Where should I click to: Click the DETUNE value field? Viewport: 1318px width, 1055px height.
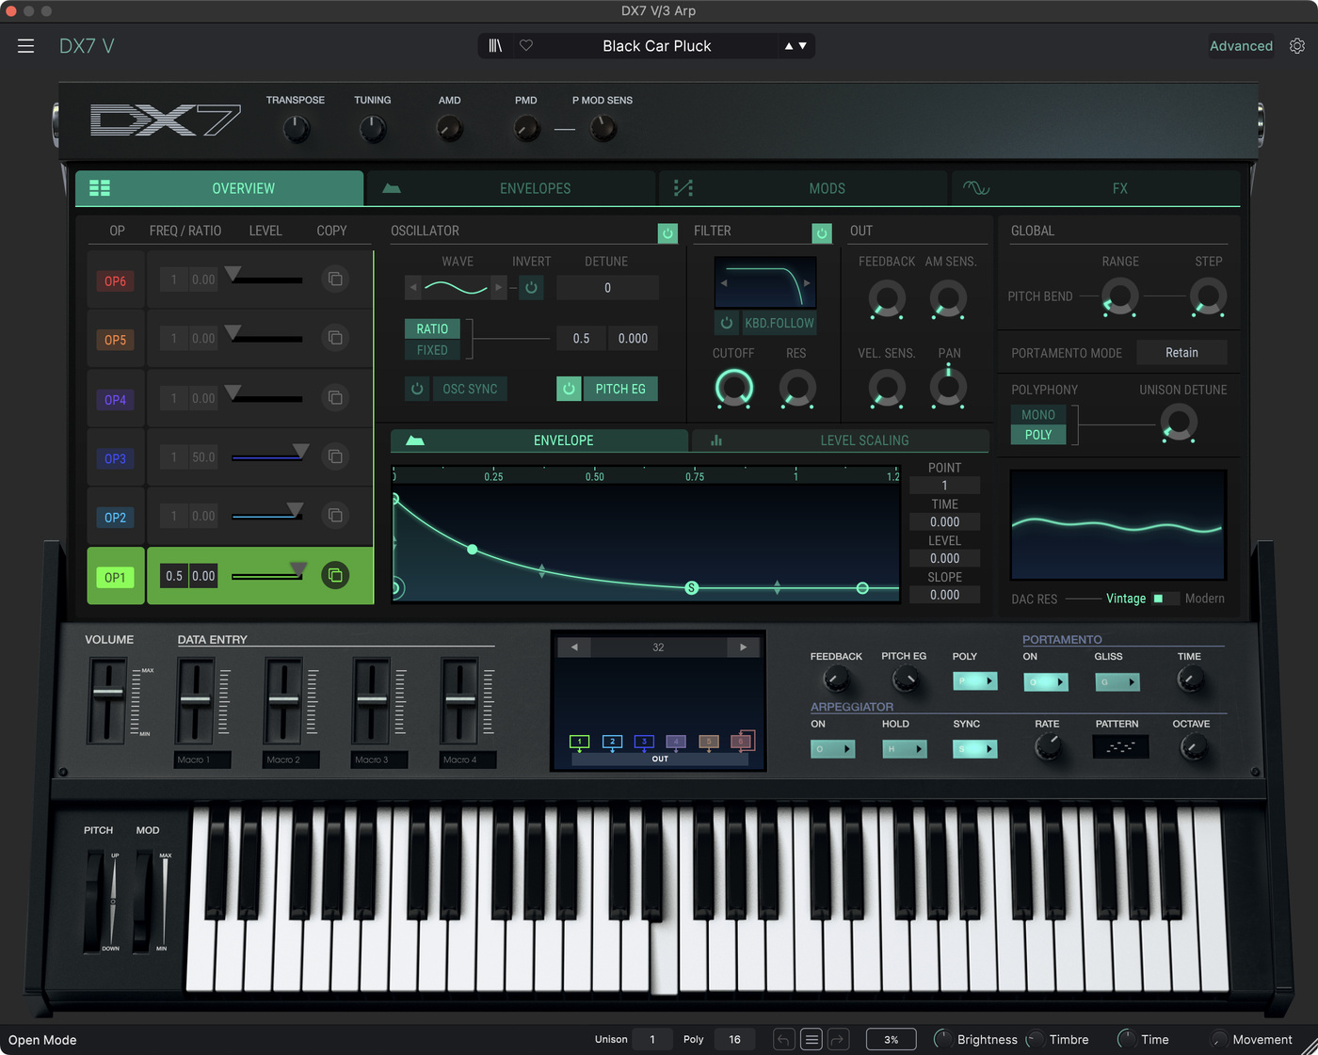click(607, 287)
